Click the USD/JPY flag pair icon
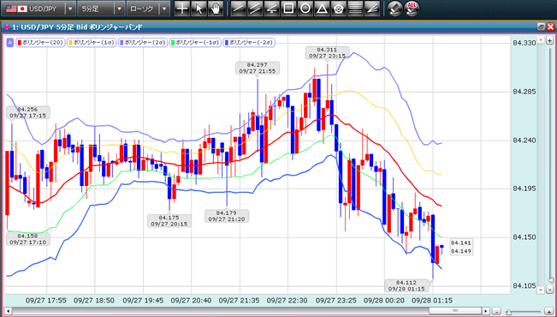Screen dimensions: 557x317 [16, 9]
